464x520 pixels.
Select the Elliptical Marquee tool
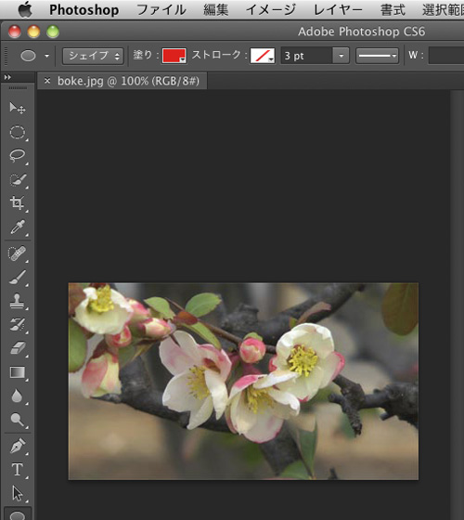click(x=18, y=132)
